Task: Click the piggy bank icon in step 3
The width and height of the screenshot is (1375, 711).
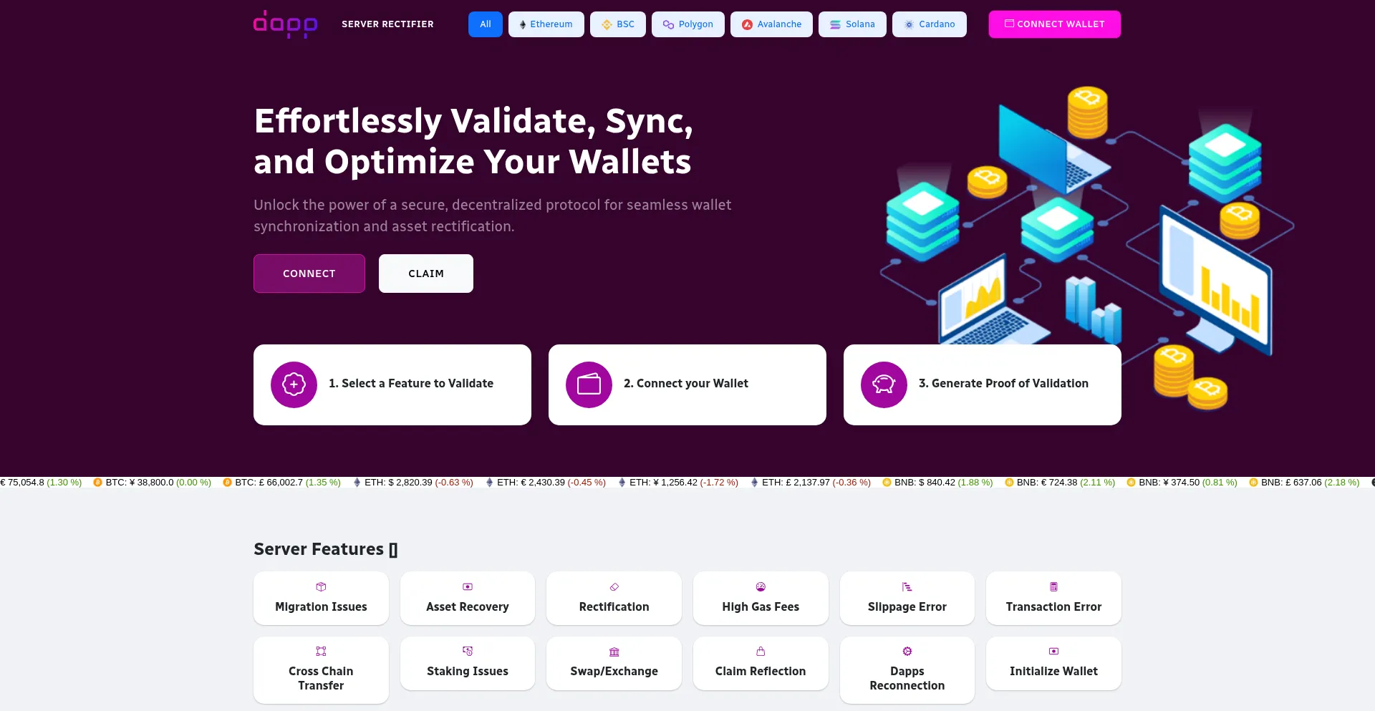Action: coord(884,384)
